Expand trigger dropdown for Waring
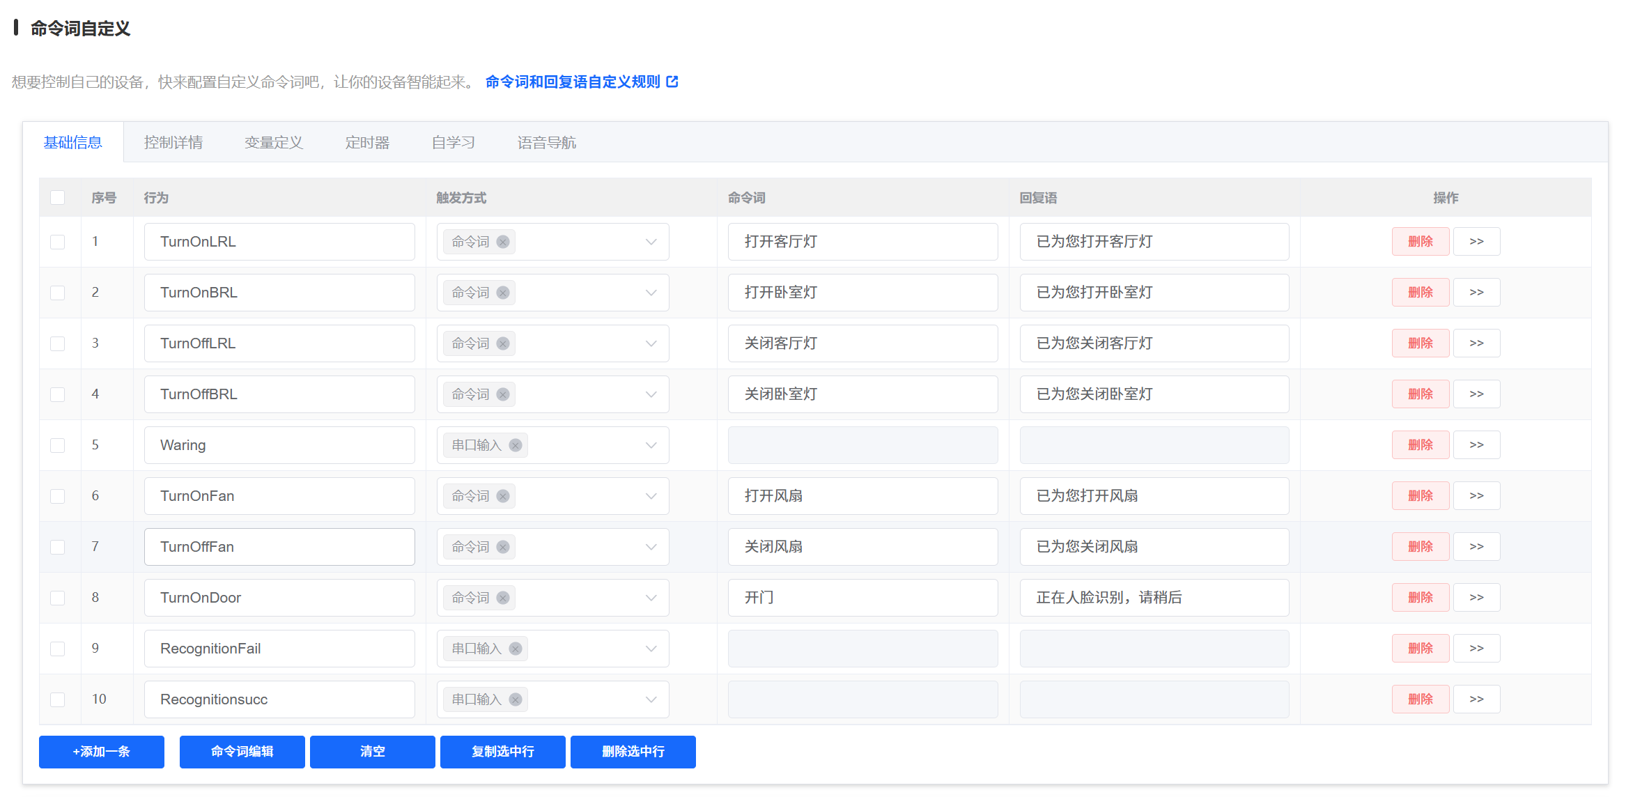The width and height of the screenshot is (1633, 797). 651,445
